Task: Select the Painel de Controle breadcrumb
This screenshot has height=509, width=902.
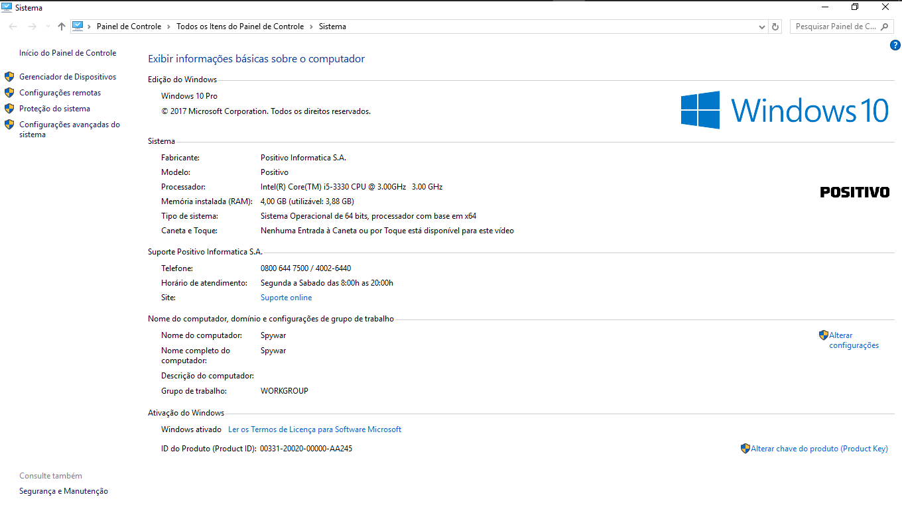Action: (x=129, y=27)
